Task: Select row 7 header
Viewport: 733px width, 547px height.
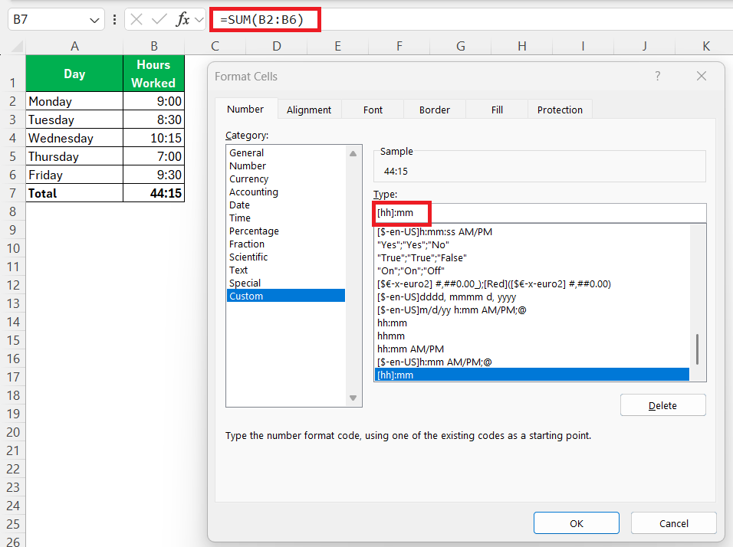Action: (x=12, y=193)
